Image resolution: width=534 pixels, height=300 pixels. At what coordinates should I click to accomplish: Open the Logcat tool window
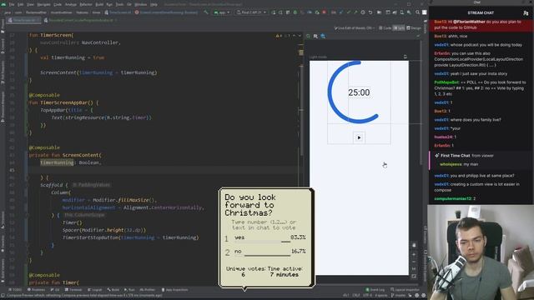tap(94, 290)
